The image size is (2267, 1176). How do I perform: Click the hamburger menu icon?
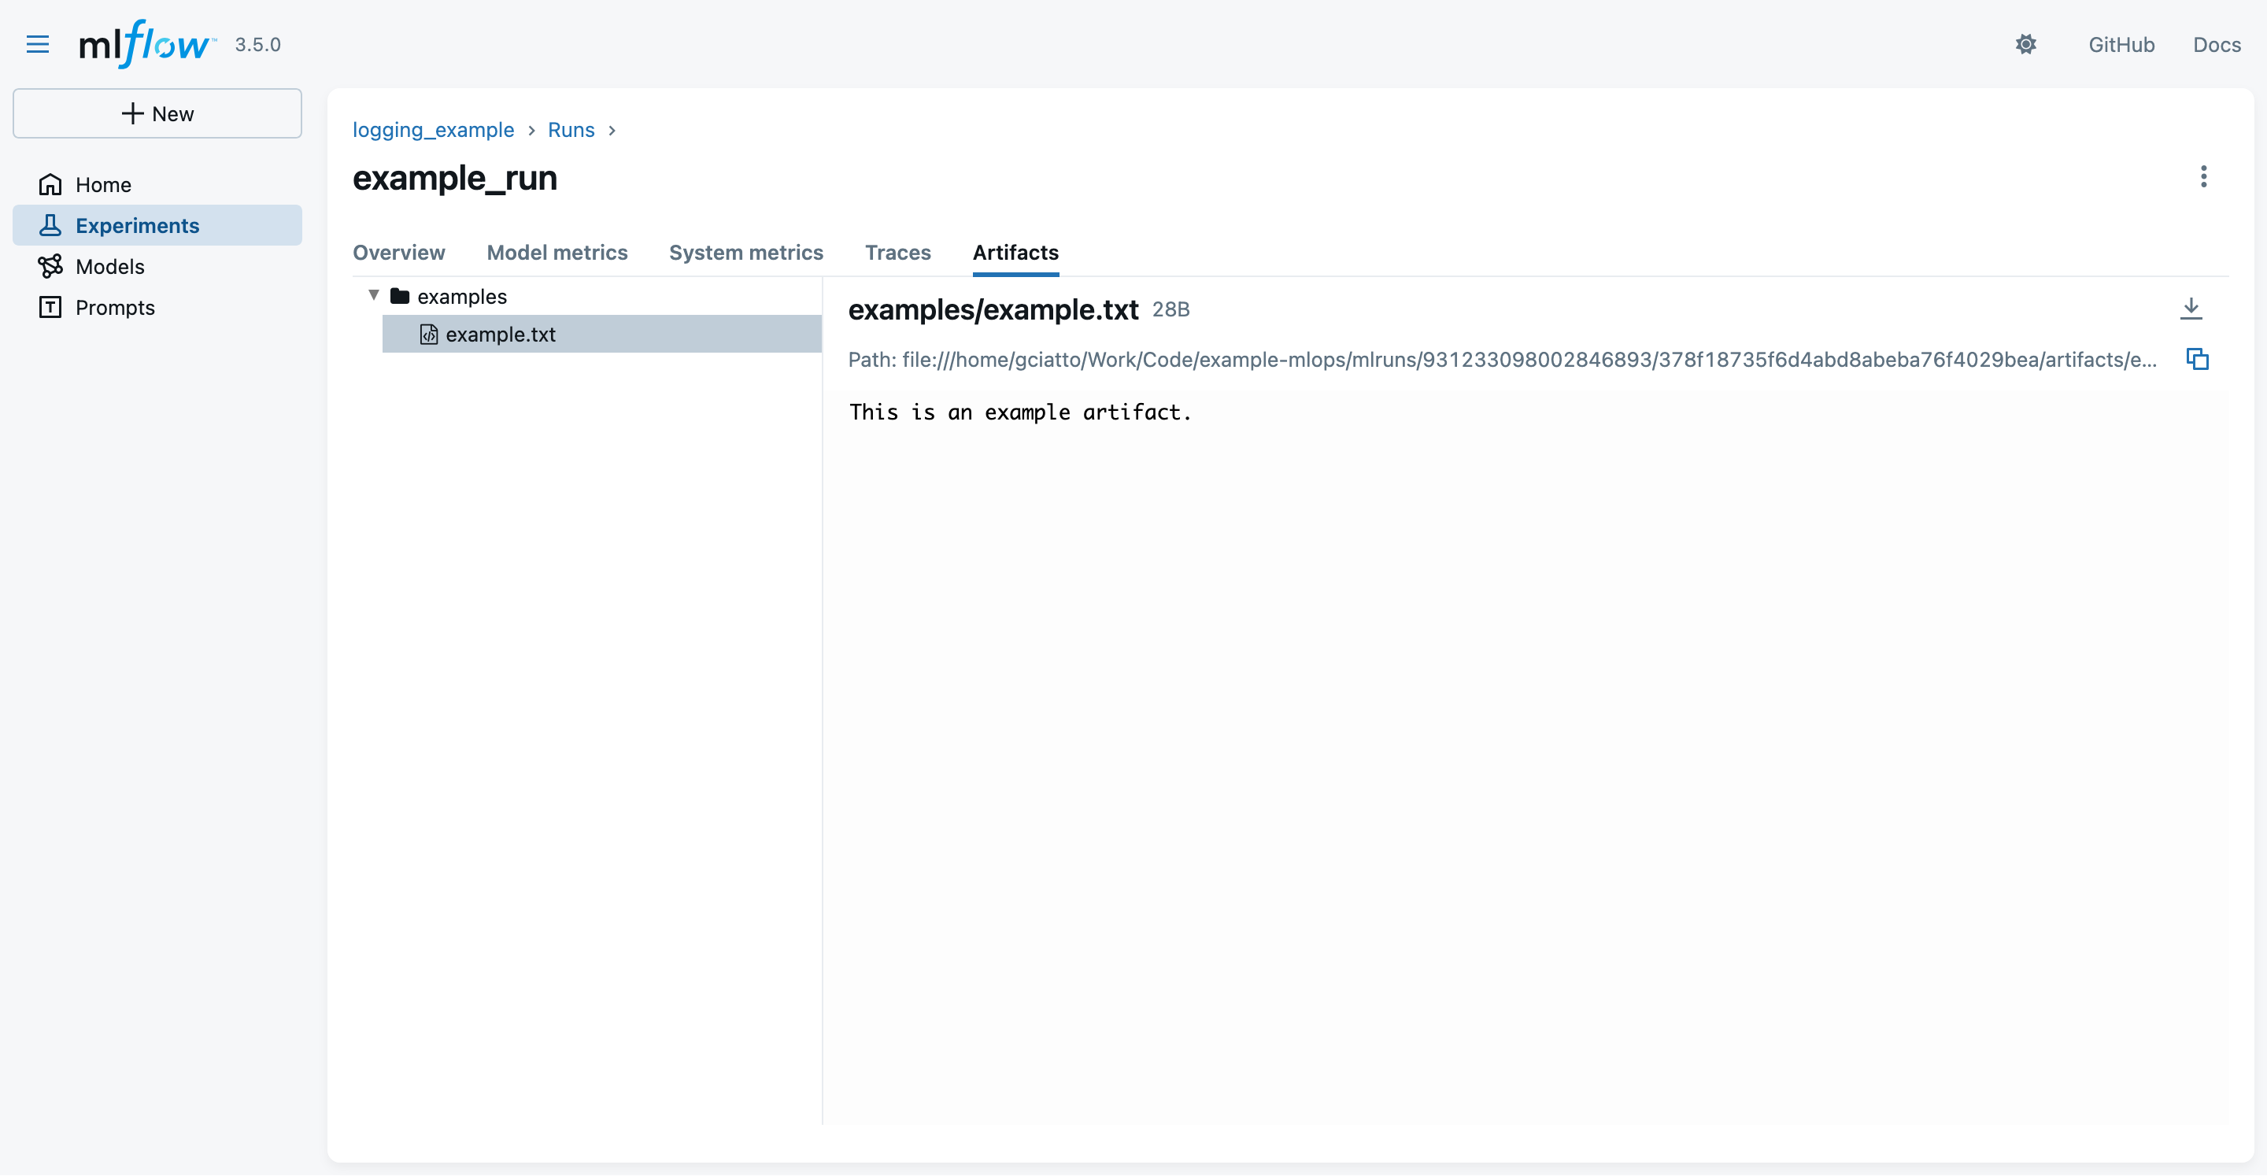(x=38, y=44)
